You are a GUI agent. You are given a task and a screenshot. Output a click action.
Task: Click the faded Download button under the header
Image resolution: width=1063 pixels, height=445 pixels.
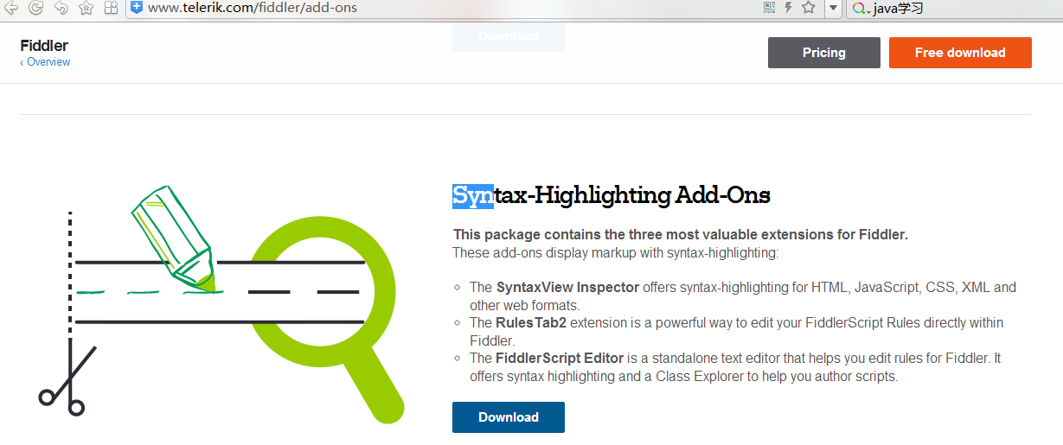[509, 37]
